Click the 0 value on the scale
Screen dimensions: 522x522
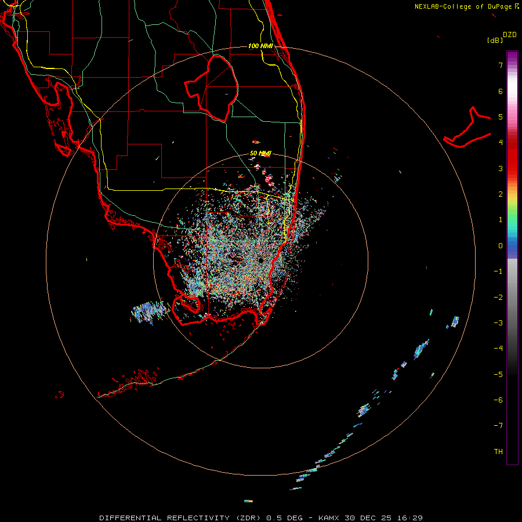click(501, 246)
